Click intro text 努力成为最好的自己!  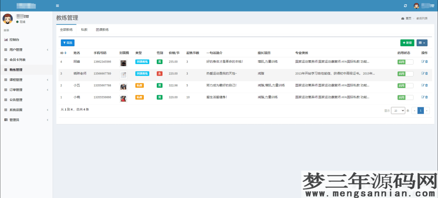(x=222, y=86)
